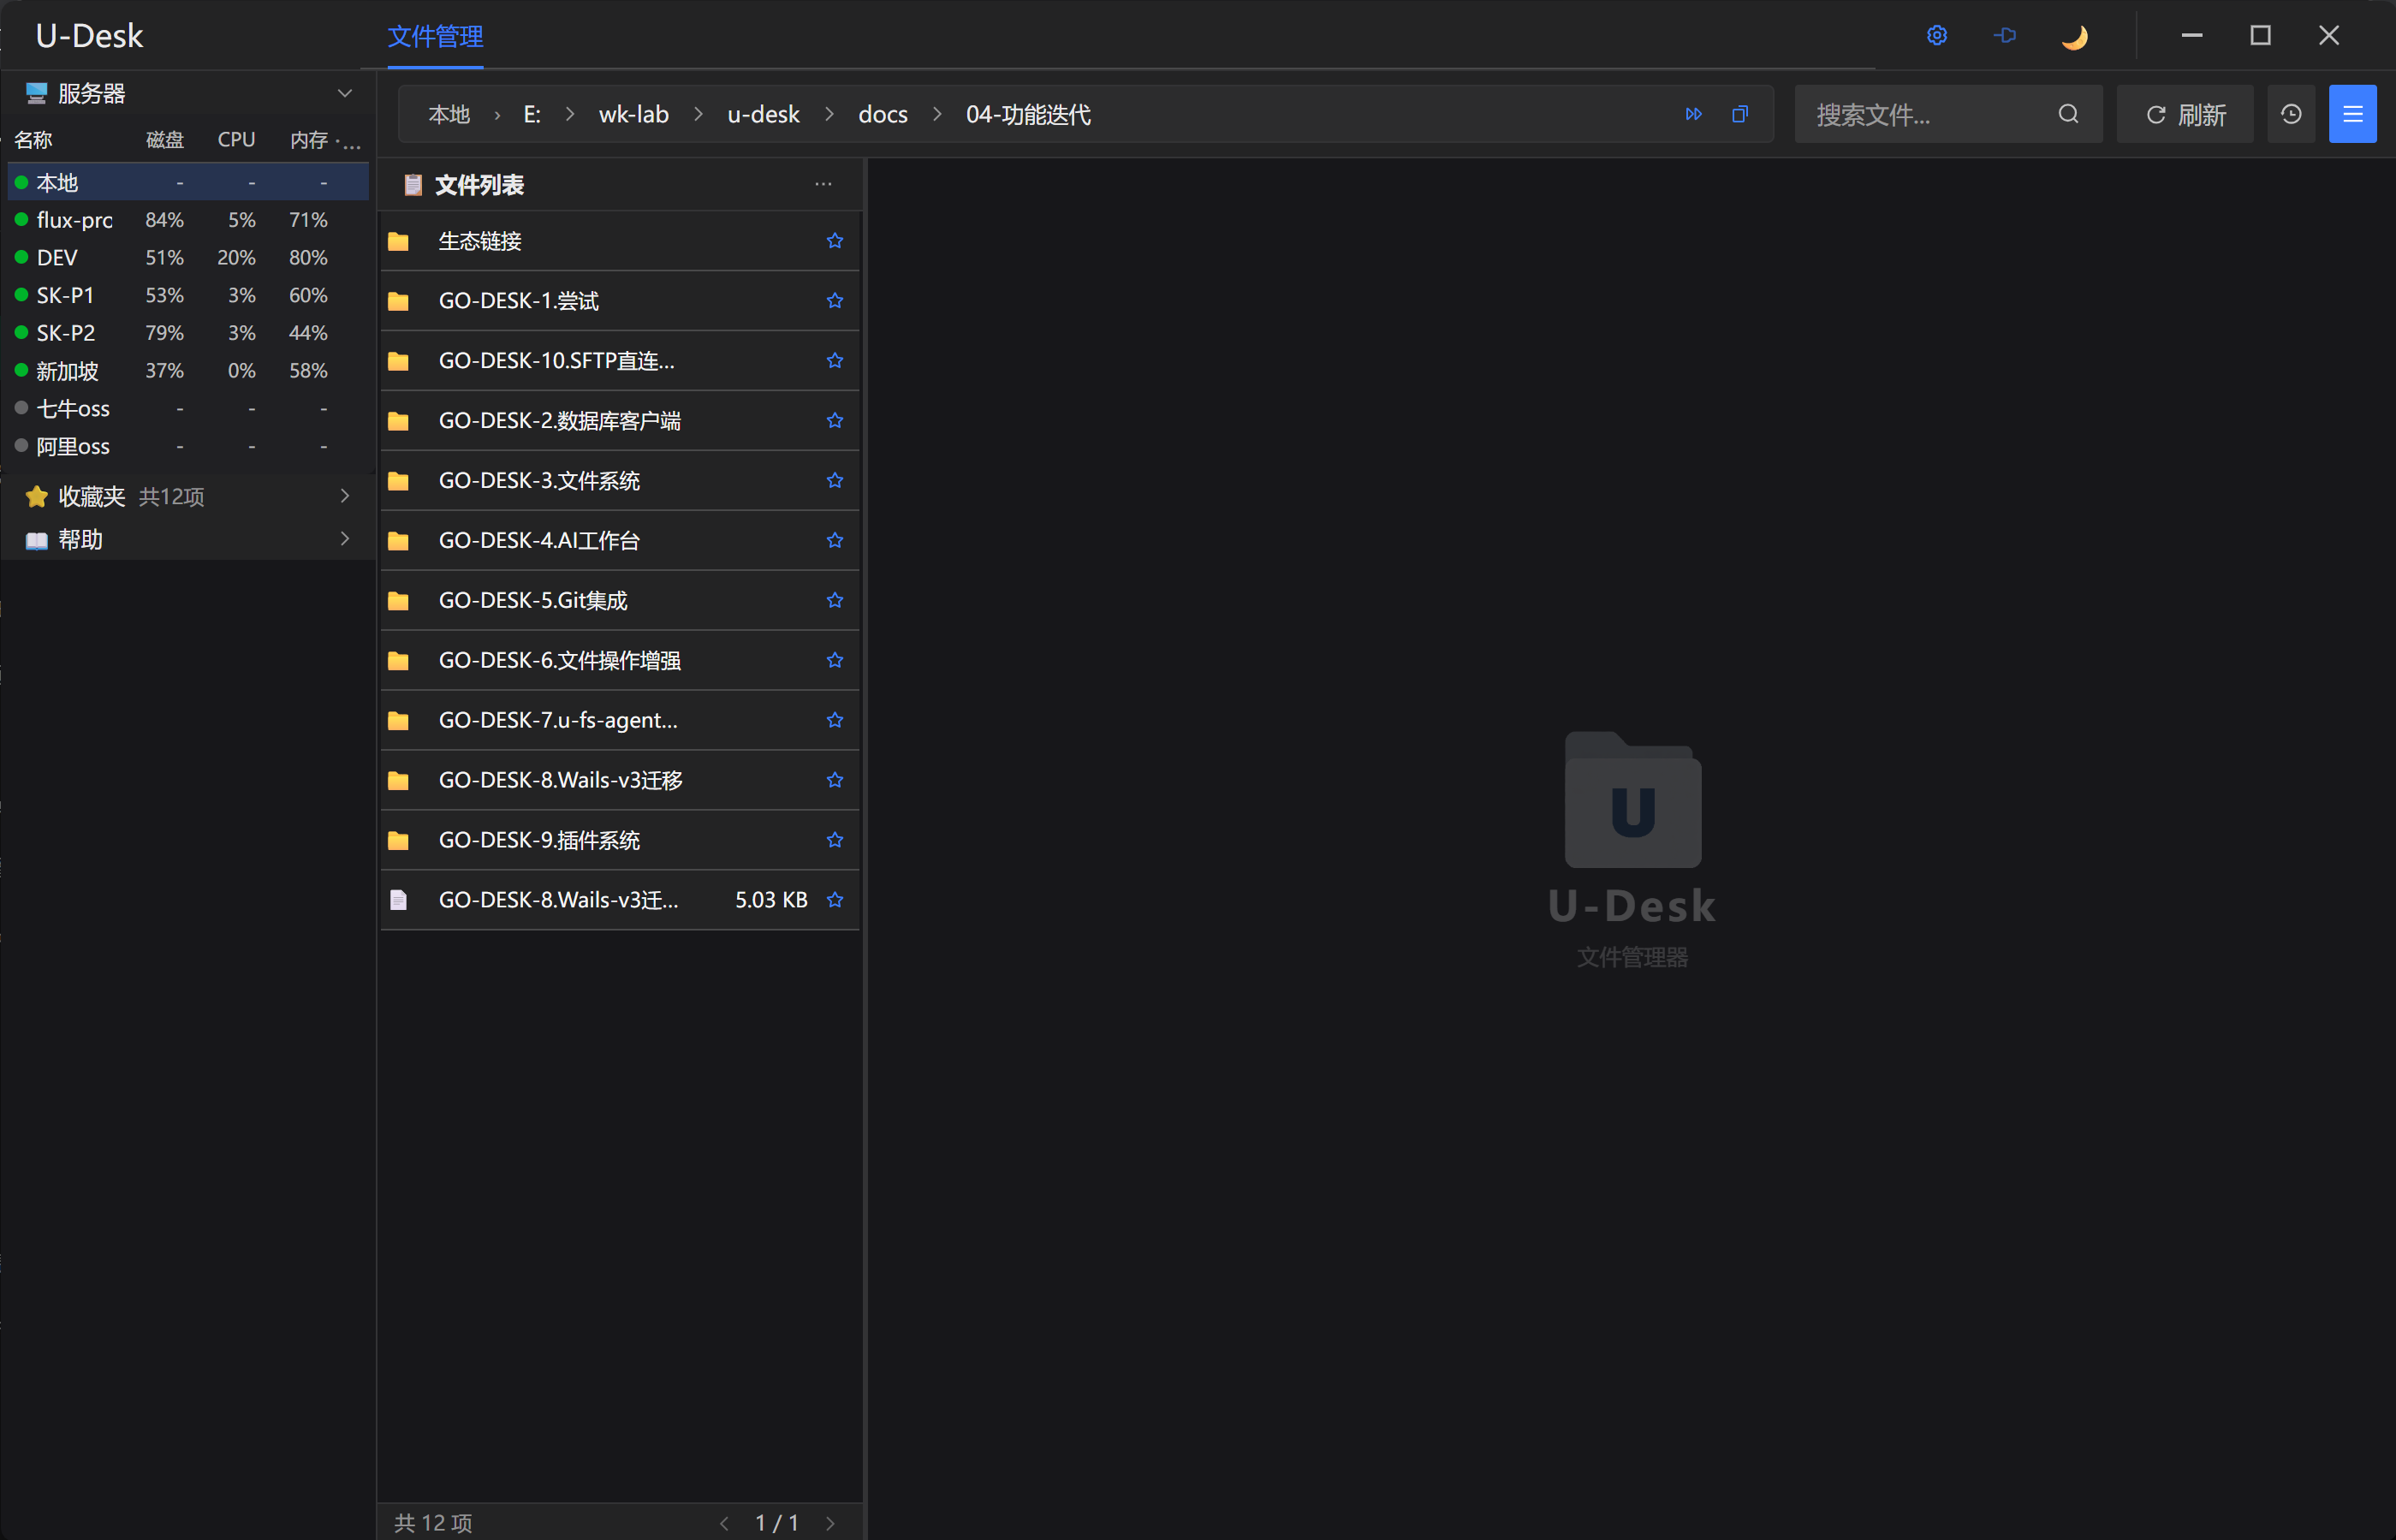Select the GO-DESK-3.文件系统 folder name
Screen dimensions: 2396x1540
tap(539, 481)
